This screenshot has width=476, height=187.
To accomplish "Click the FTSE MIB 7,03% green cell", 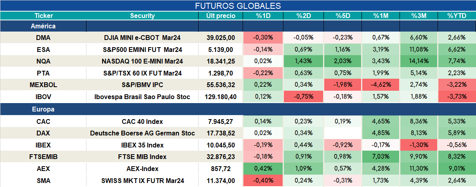I will coord(381,157).
